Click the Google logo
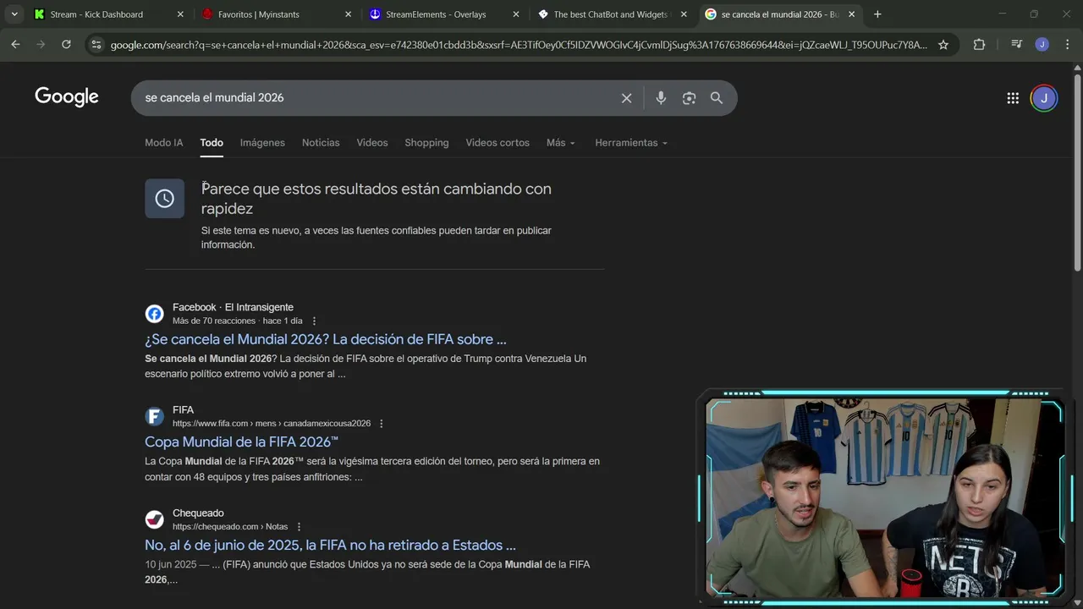This screenshot has width=1083, height=609. [67, 97]
